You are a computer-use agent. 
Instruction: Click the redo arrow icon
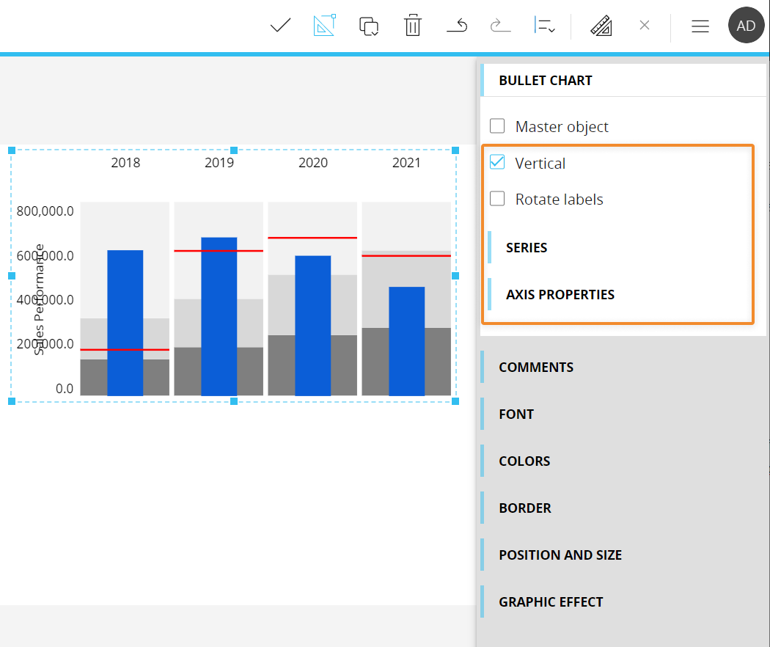pyautogui.click(x=500, y=26)
